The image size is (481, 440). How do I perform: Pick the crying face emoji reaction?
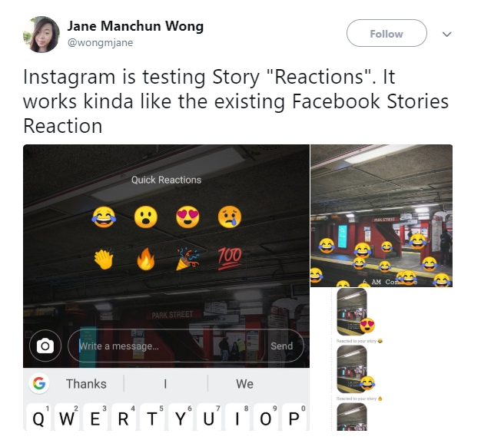(x=230, y=217)
